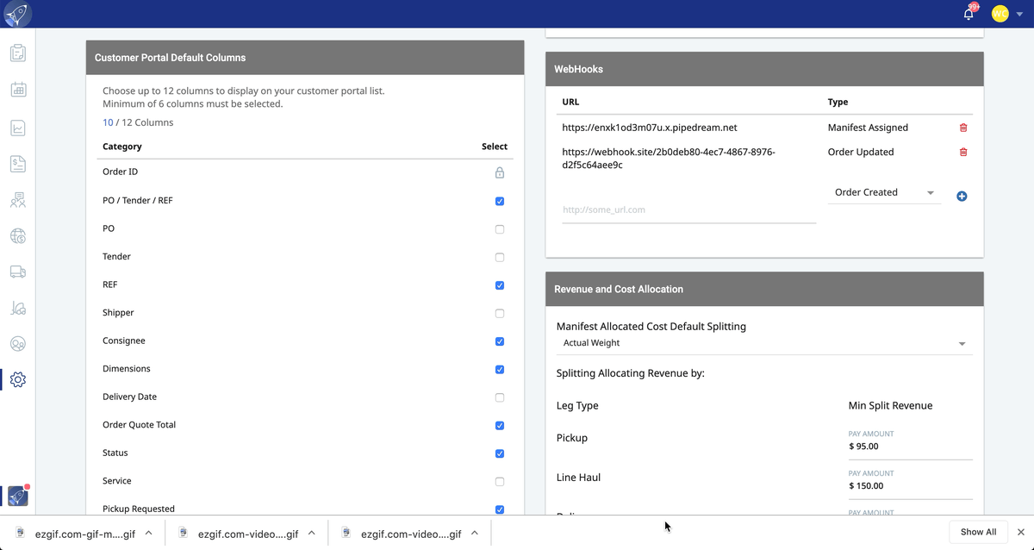Screen dimensions: 1034x550
Task: Check the Tender column checkbox
Action: pyautogui.click(x=500, y=257)
